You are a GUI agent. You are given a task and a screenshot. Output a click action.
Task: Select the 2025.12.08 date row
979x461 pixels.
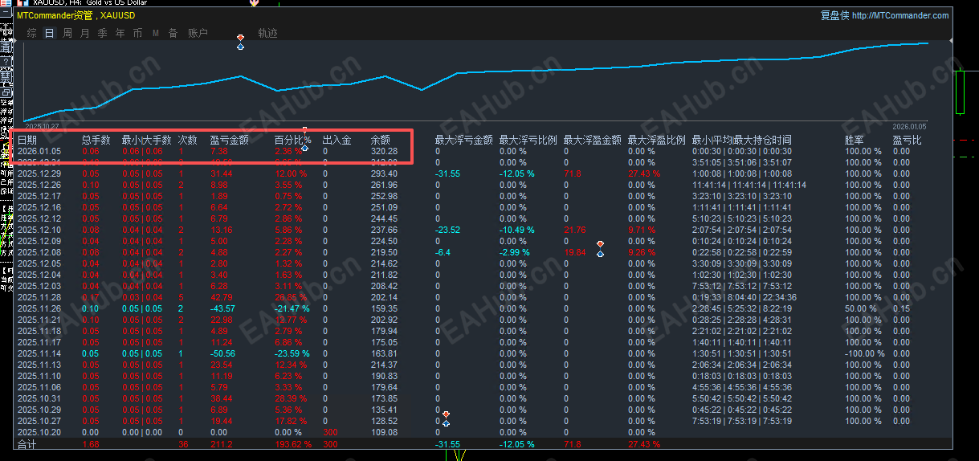pyautogui.click(x=39, y=252)
